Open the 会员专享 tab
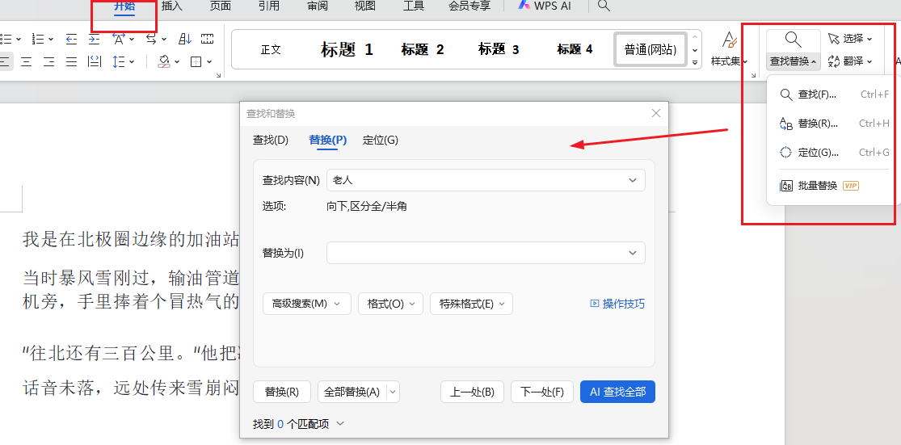The width and height of the screenshot is (901, 445). (470, 6)
